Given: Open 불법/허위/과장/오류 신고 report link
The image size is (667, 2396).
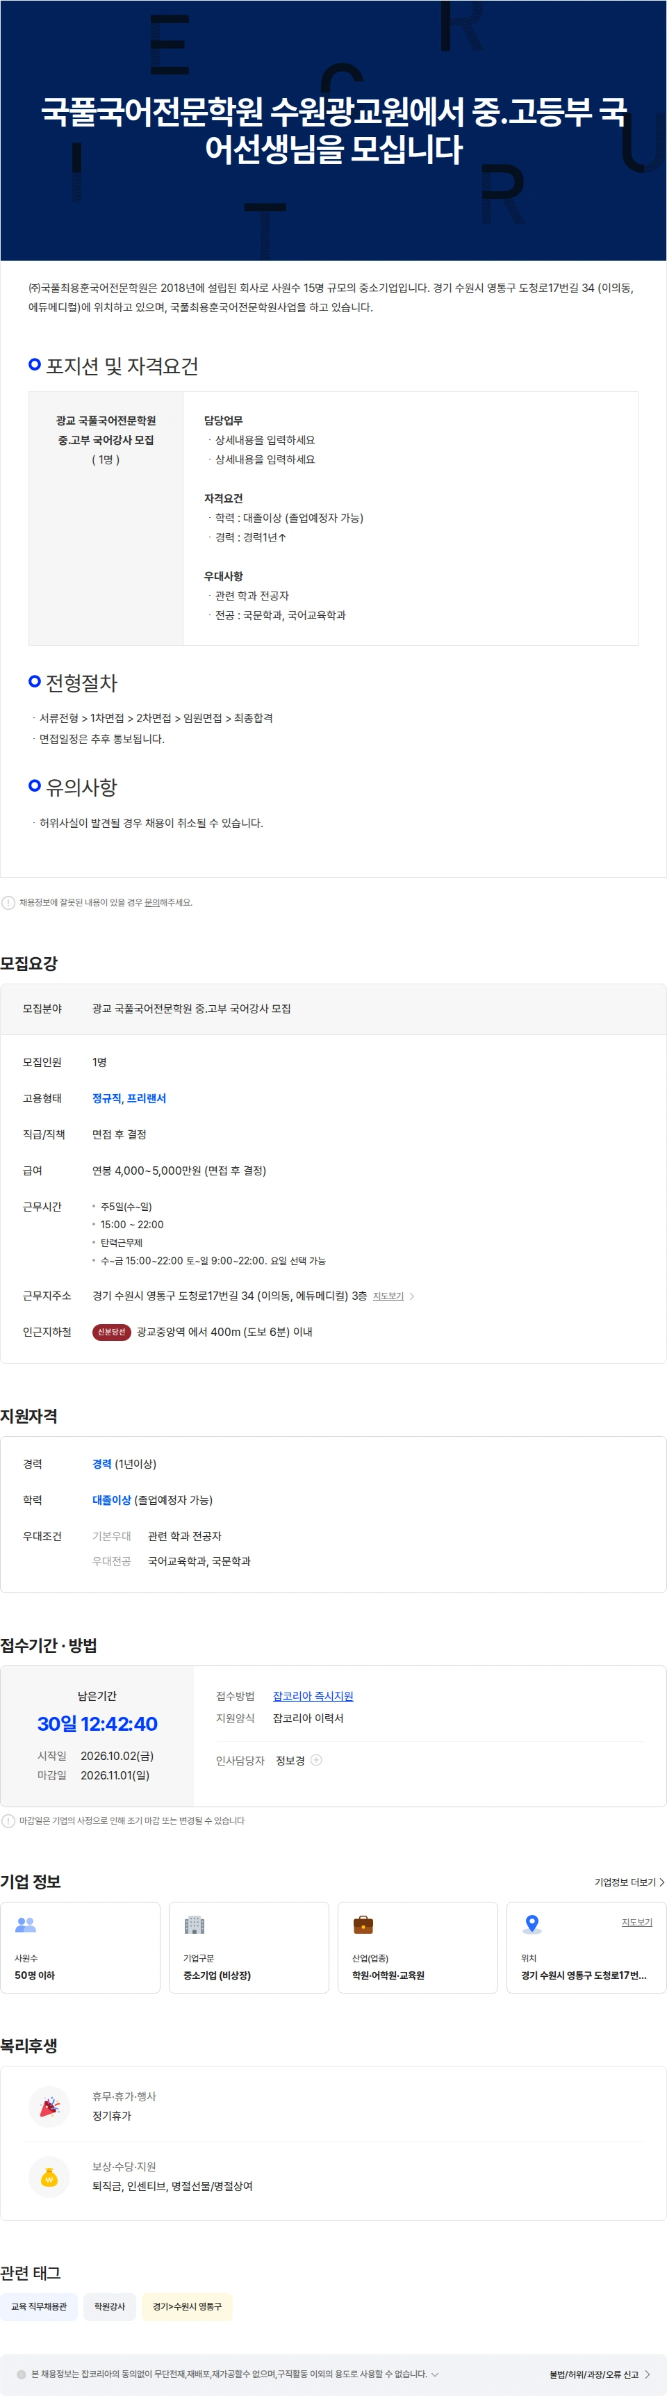Looking at the screenshot, I should [x=599, y=2374].
